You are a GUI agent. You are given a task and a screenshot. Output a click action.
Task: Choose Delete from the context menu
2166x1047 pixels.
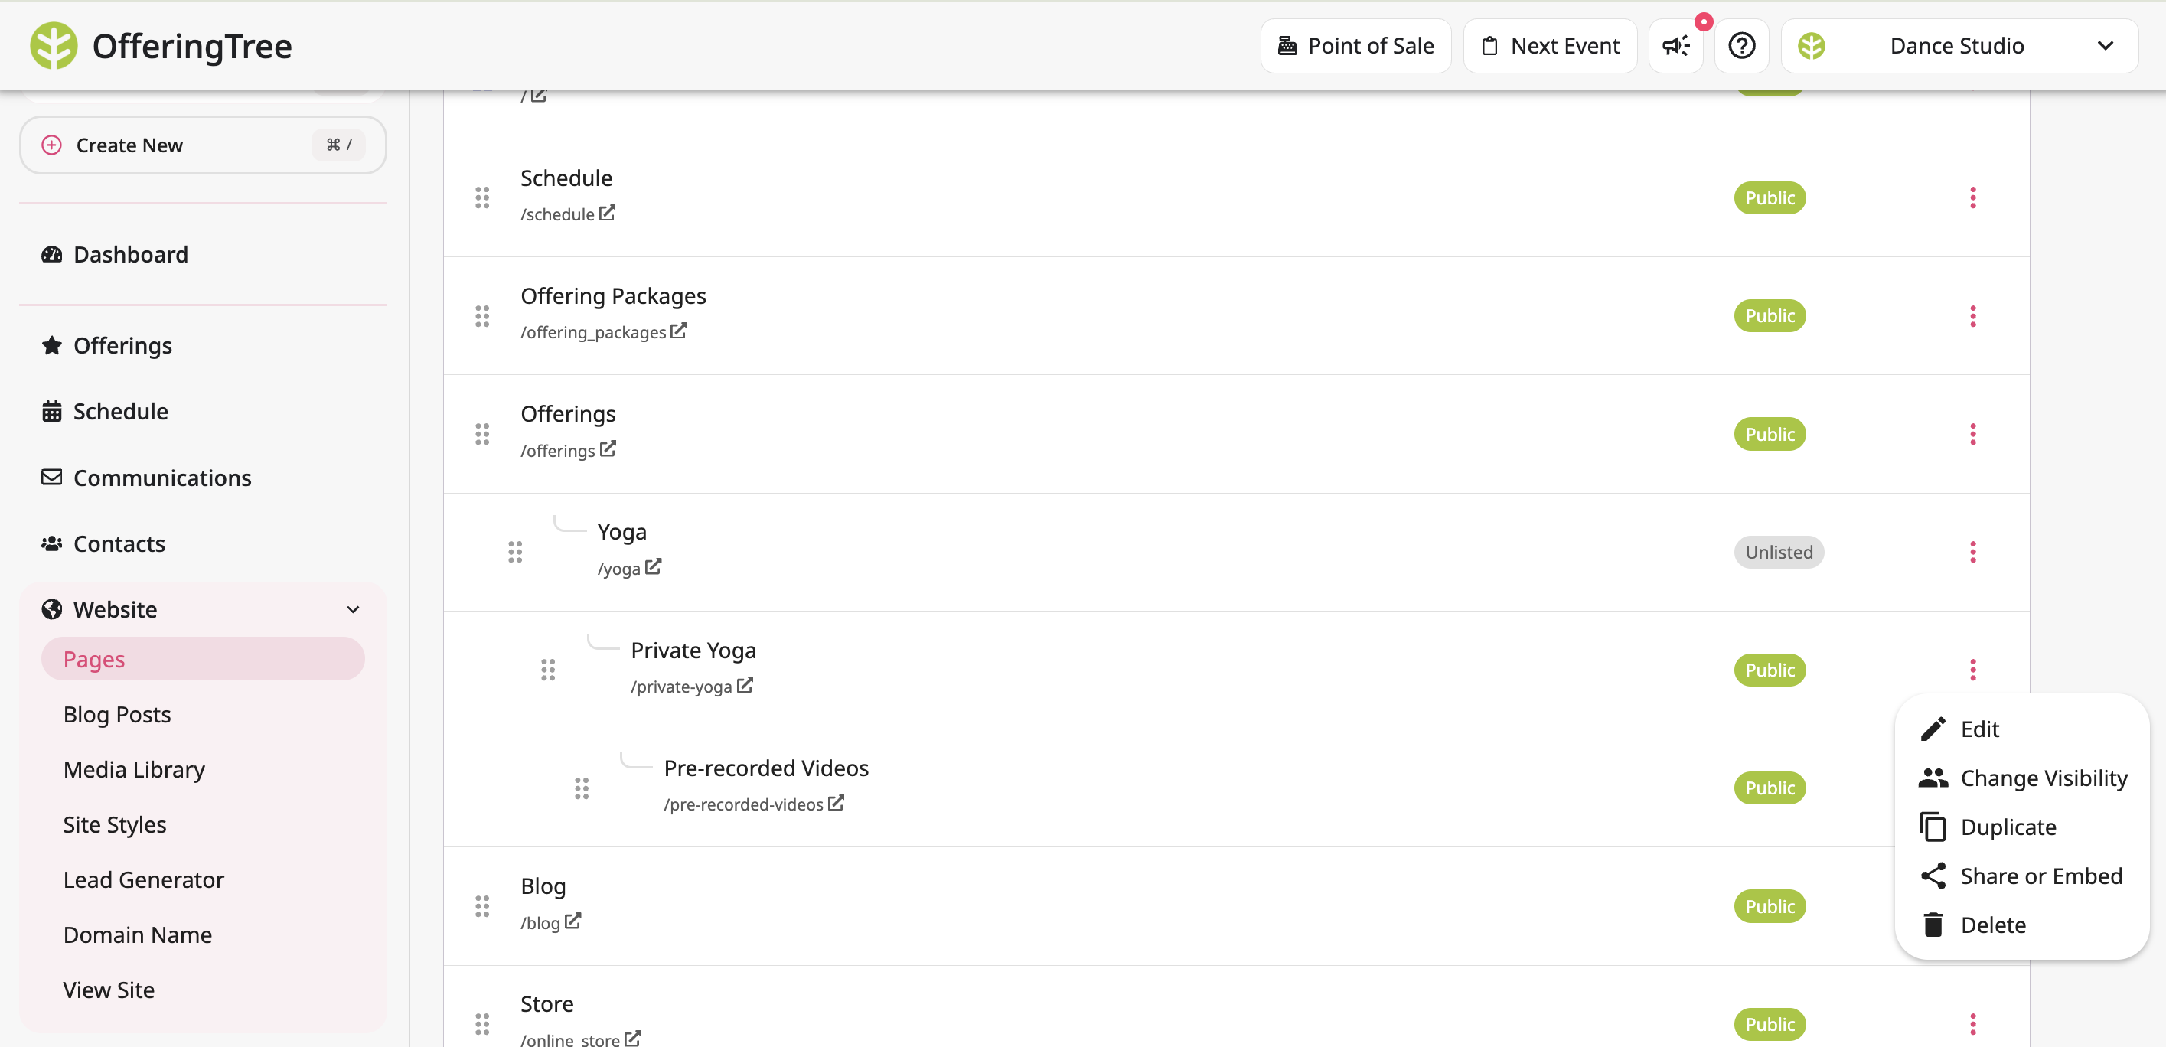click(2022, 925)
